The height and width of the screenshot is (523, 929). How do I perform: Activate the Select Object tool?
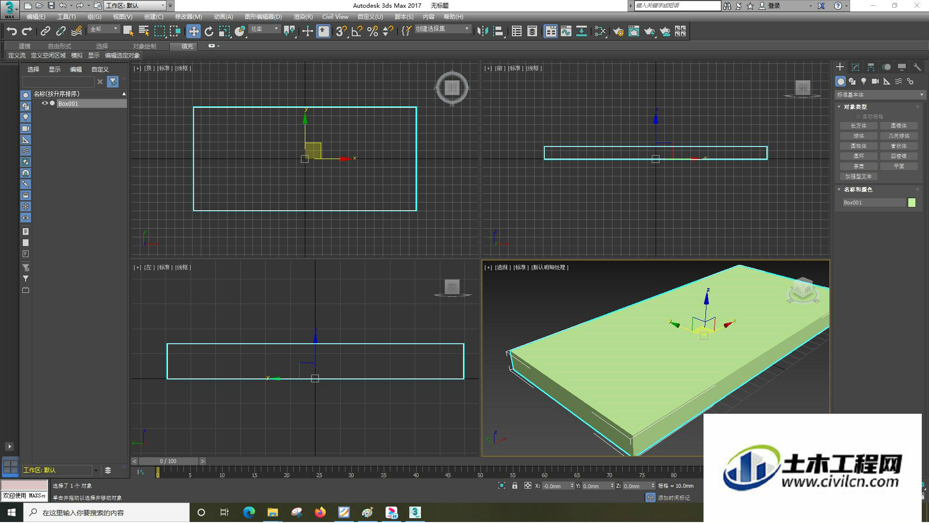point(128,31)
